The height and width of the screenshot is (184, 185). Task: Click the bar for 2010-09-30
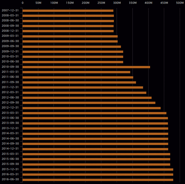click(86, 67)
